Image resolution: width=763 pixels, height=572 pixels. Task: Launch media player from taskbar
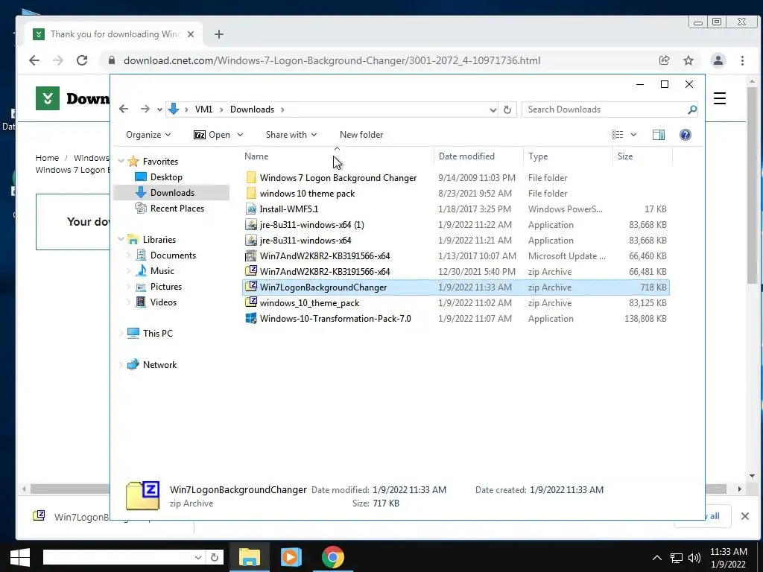(x=291, y=557)
